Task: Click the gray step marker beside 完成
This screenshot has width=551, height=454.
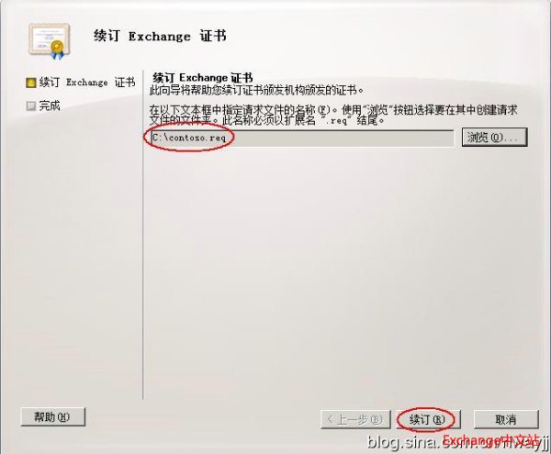Action: point(31,105)
